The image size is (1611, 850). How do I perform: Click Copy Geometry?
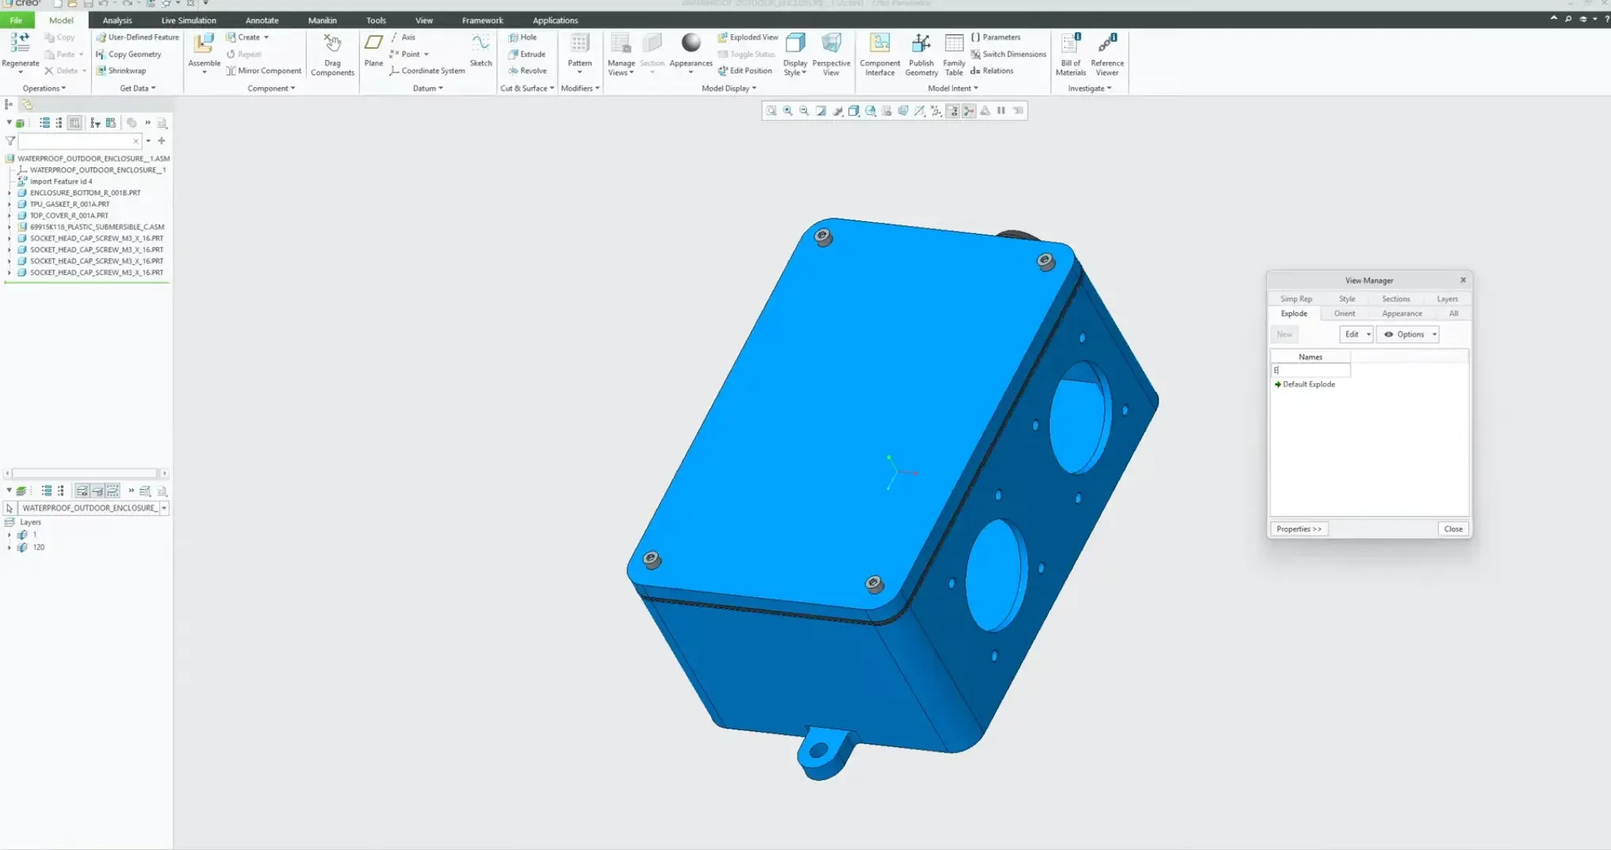coord(128,54)
